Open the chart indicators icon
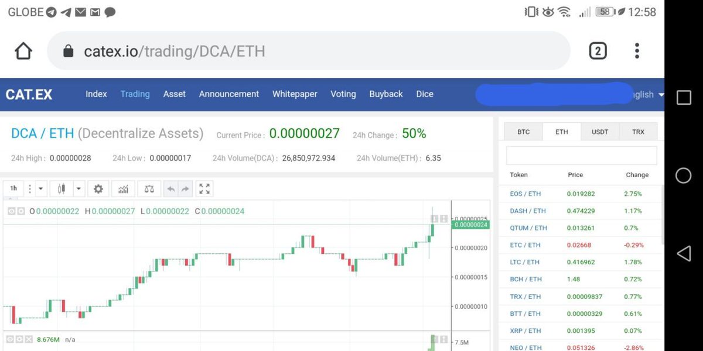Screen dimensions: 703x351 124,189
